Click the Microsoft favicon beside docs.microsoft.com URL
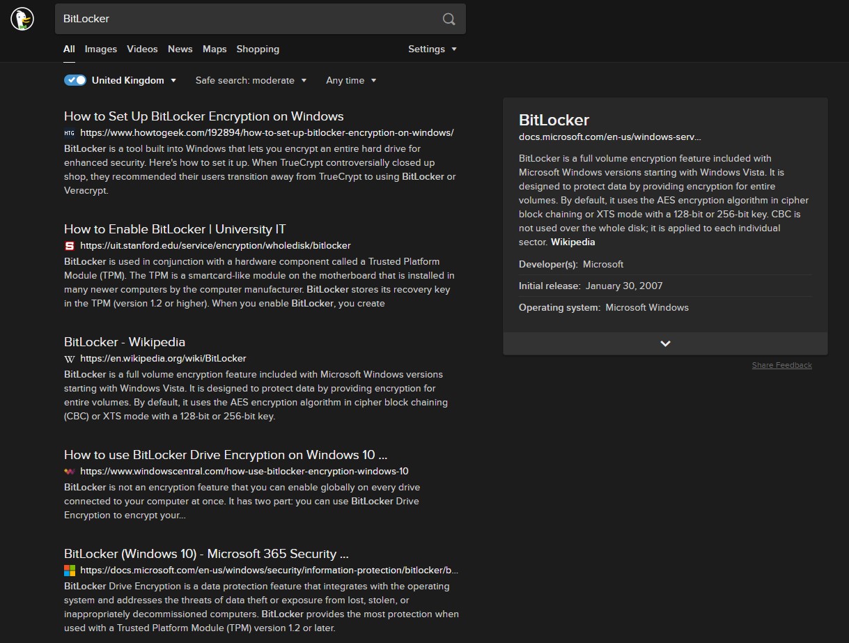 click(x=70, y=570)
